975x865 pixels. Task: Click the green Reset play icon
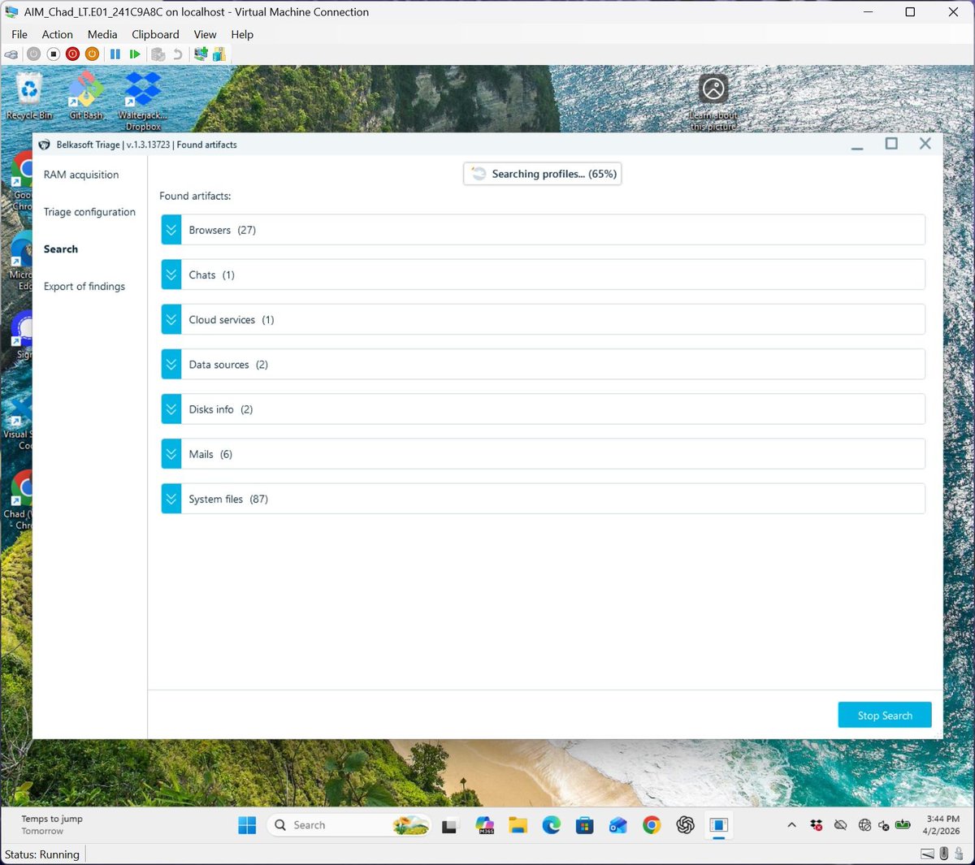tap(135, 54)
